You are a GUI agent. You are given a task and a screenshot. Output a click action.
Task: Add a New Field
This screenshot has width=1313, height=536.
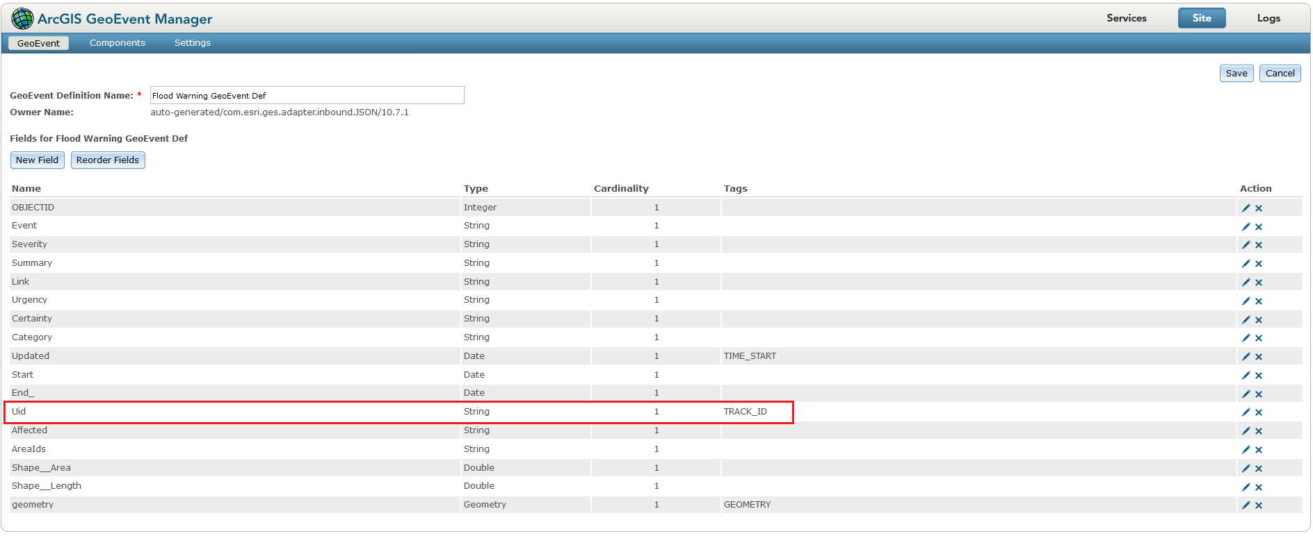tap(38, 160)
